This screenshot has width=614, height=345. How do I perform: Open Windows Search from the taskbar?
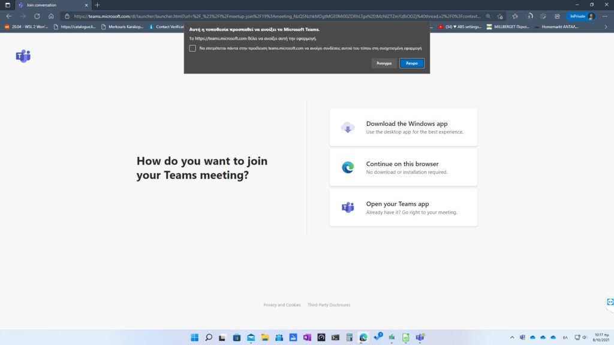pyautogui.click(x=209, y=337)
